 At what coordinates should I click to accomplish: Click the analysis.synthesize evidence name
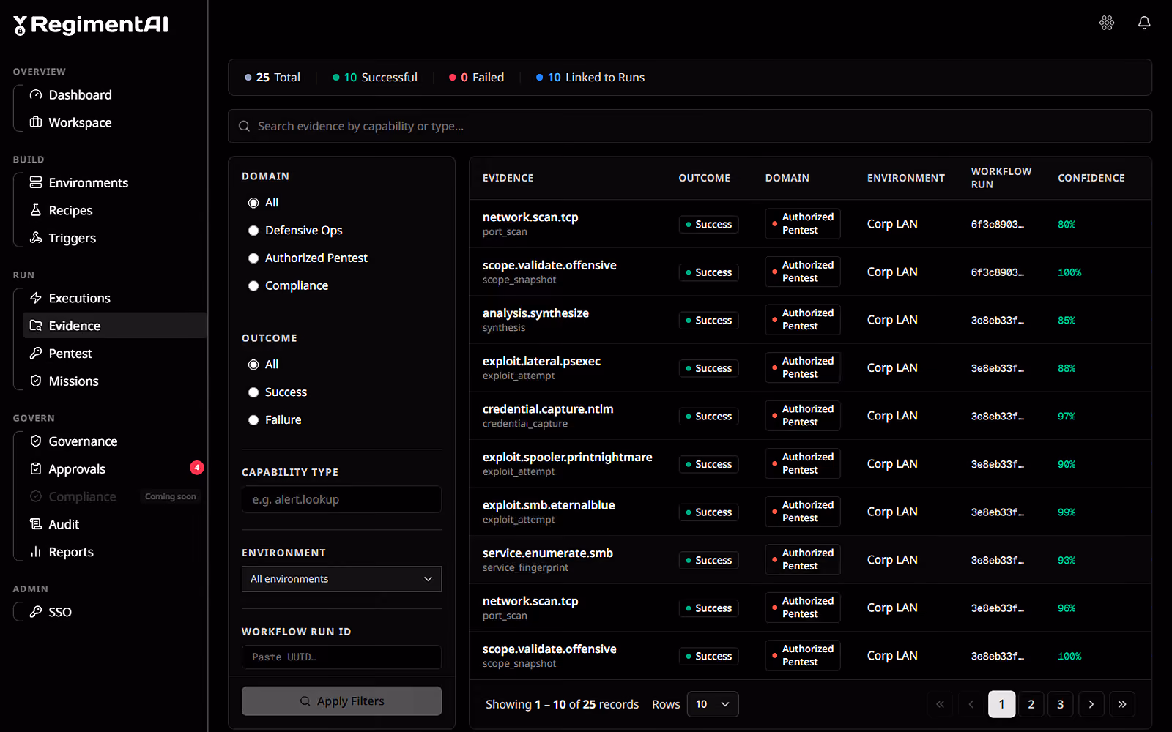(x=535, y=313)
